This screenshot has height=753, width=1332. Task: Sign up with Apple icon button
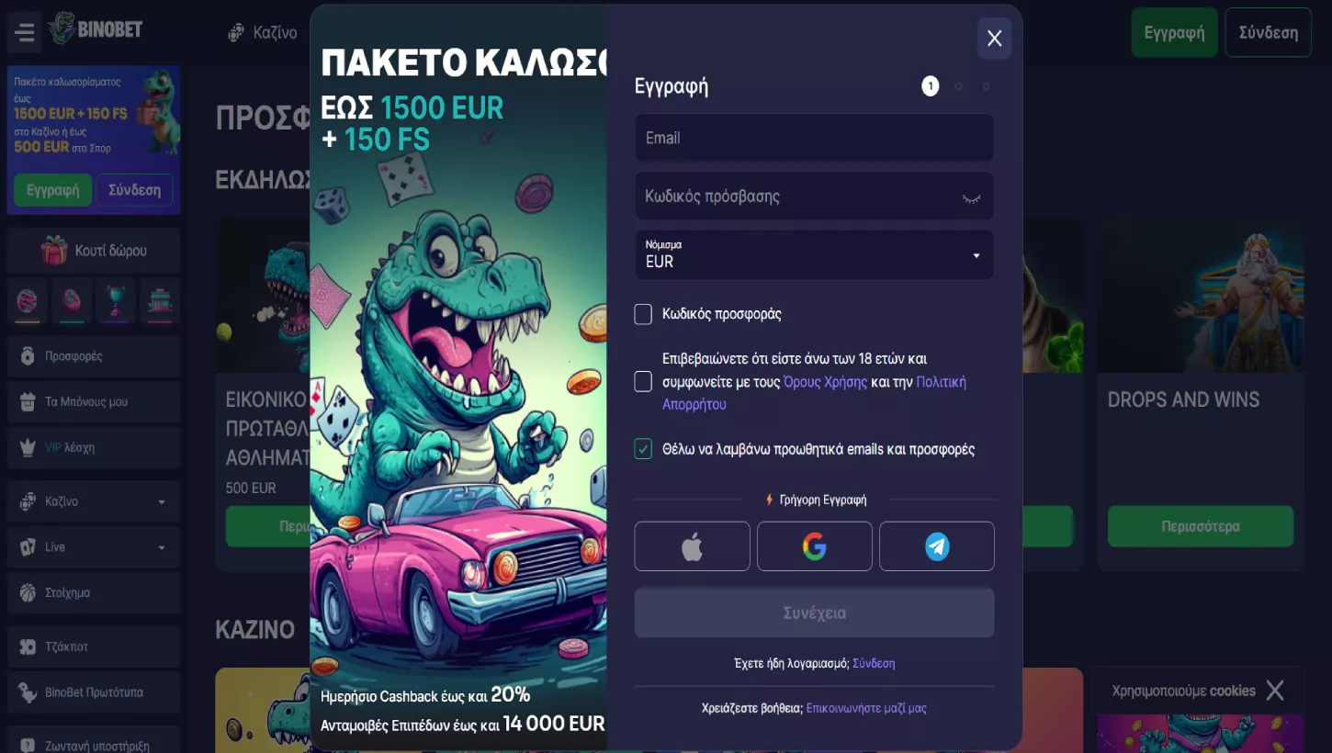(692, 546)
